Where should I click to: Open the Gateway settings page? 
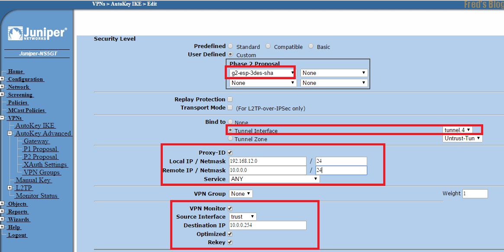(x=36, y=141)
